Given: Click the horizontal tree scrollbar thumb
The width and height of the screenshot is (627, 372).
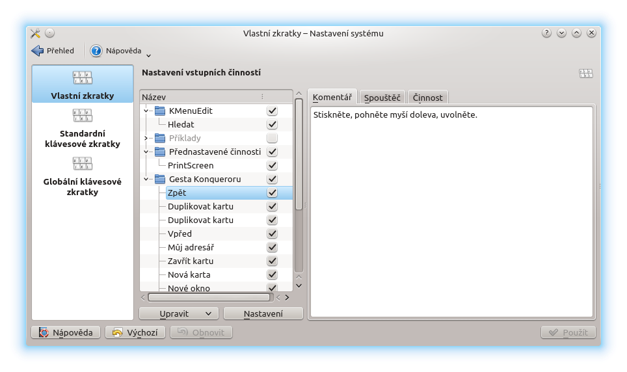Looking at the screenshot, I should tap(209, 297).
